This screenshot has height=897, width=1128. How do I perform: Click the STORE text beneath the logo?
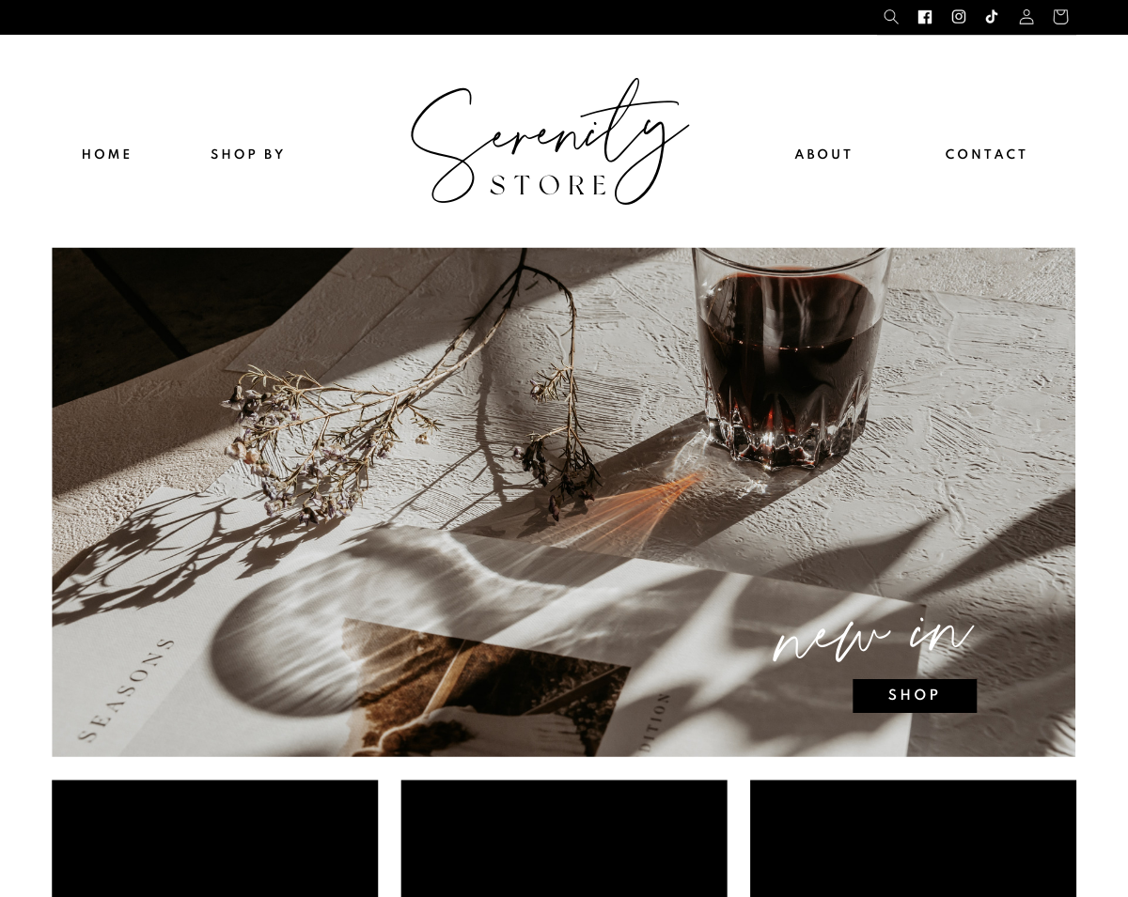[x=550, y=185]
